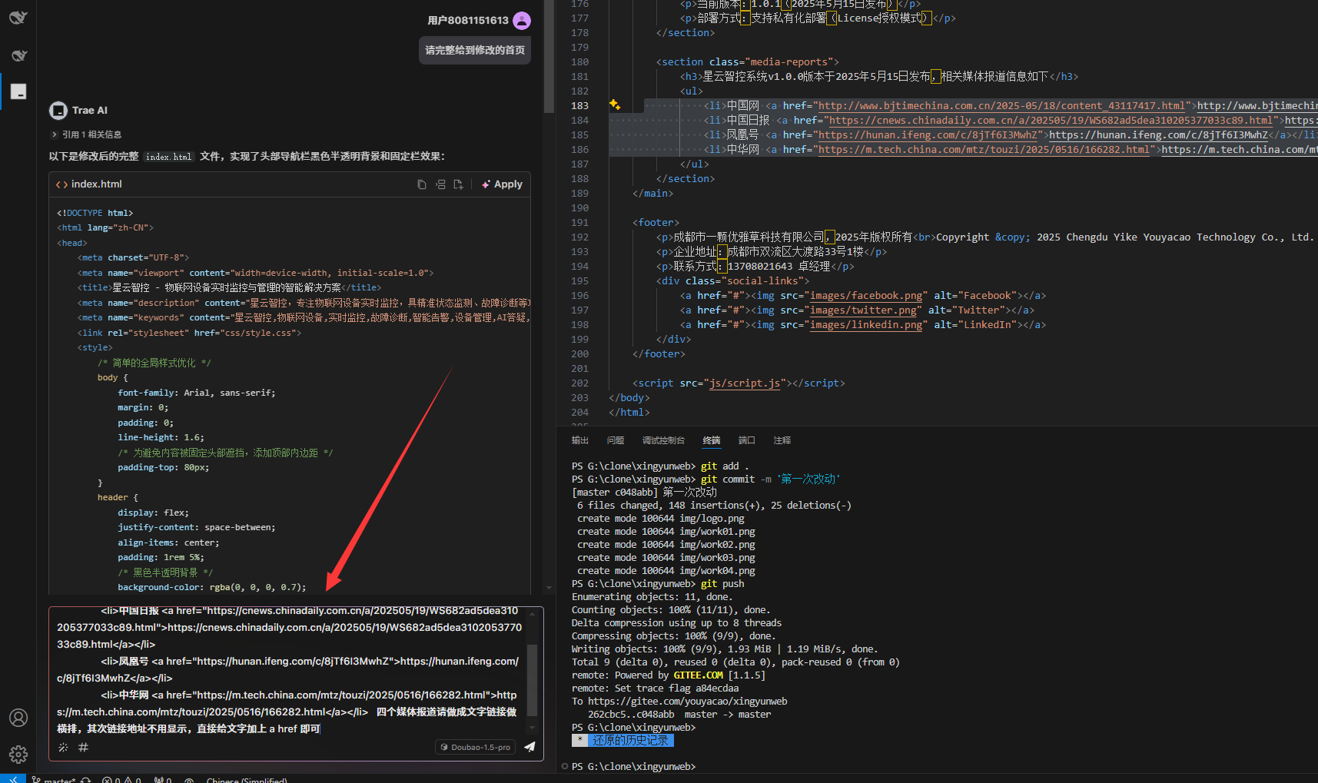
Task: Switch to the 输出 panel tab
Action: point(580,440)
